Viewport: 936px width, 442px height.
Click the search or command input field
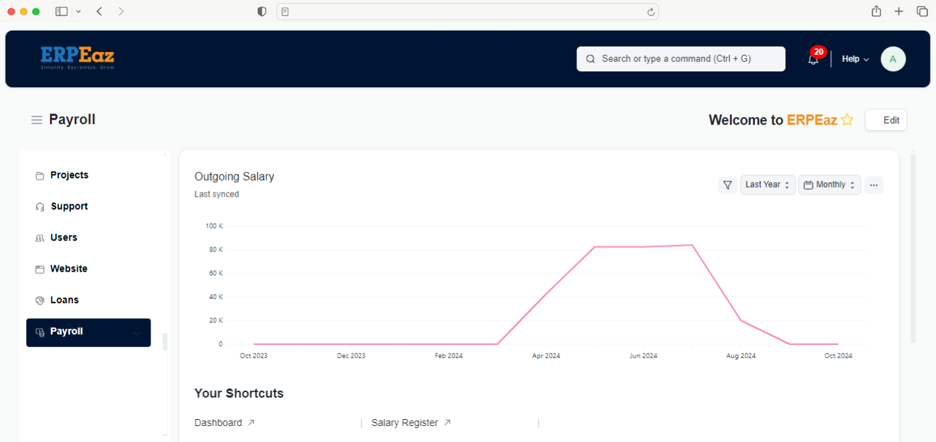[x=680, y=59]
